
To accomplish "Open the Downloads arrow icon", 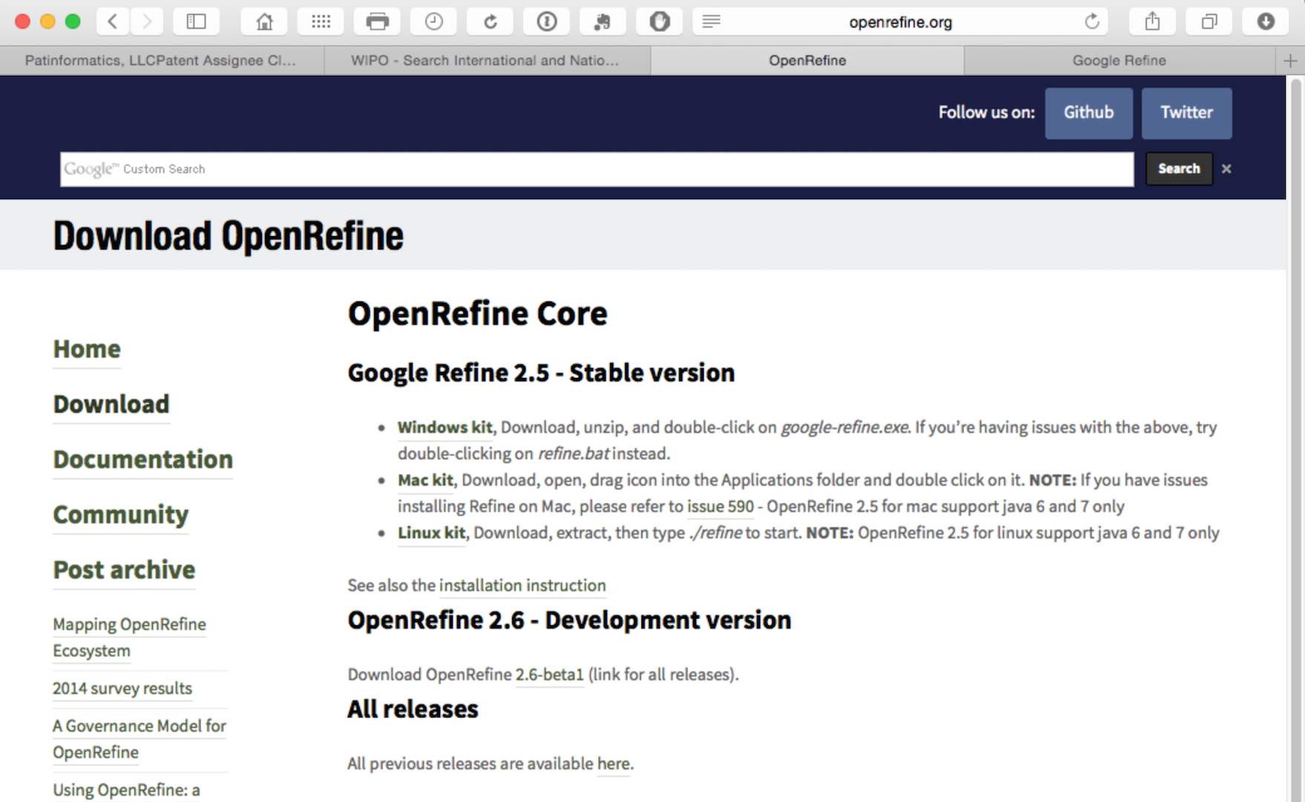I will 1266,22.
